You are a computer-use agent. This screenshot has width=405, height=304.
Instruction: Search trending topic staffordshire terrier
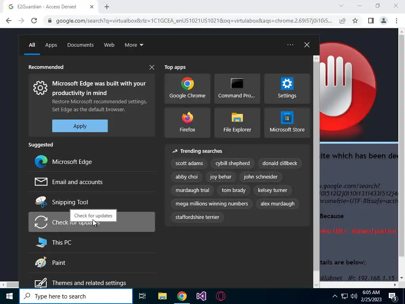[197, 217]
